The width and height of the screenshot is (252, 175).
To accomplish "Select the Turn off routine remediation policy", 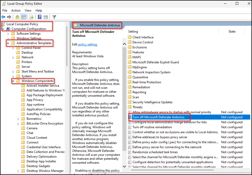I will click(x=152, y=127).
